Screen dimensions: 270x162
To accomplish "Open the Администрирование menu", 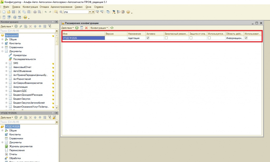I will tap(61, 7).
